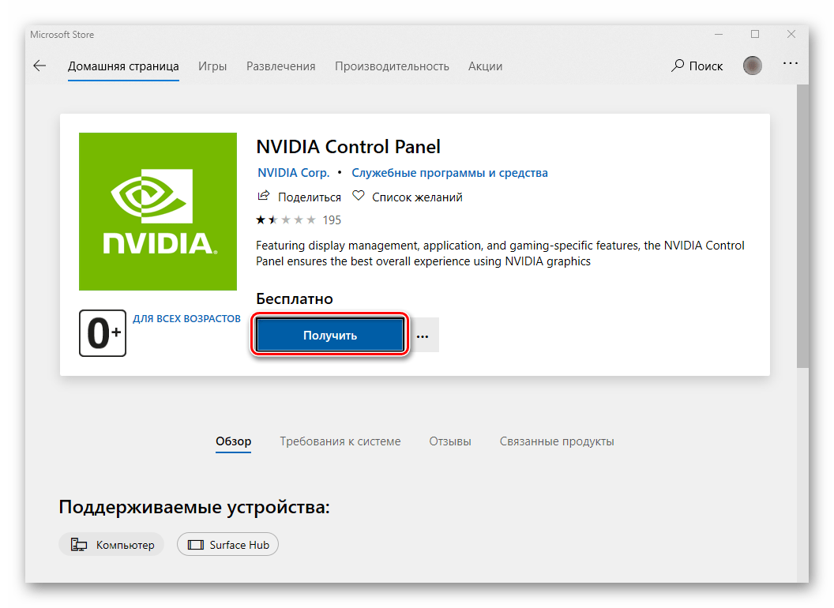Click the 0+ age rating badge
Viewport: 834px width, 608px height.
click(103, 333)
